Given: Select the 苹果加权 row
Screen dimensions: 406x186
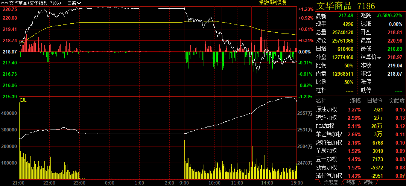Looking at the screenshot, I should click(327, 151).
